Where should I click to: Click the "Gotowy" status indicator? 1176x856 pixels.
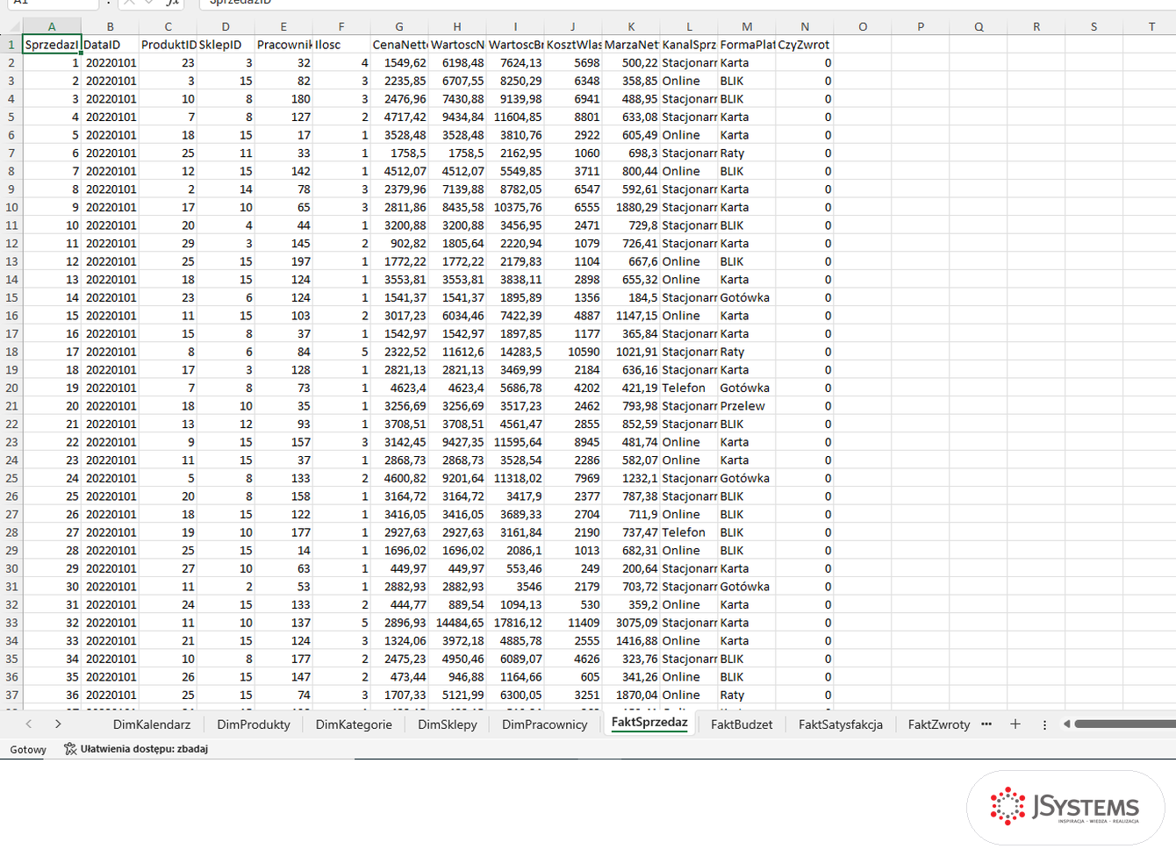point(28,750)
